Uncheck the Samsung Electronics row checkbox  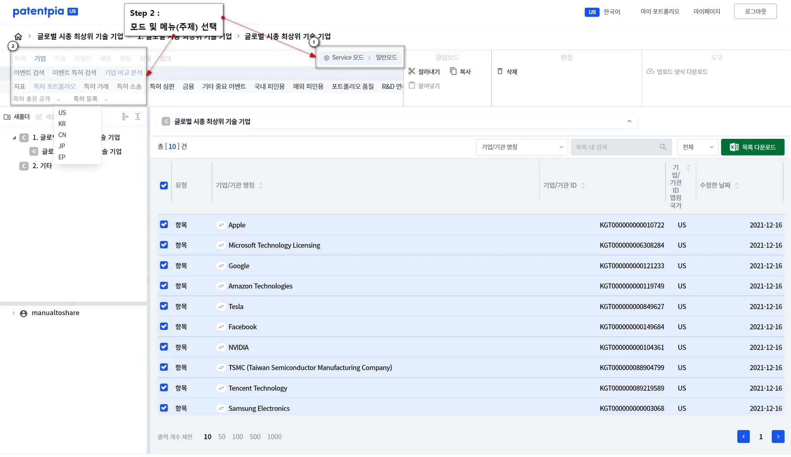point(164,408)
